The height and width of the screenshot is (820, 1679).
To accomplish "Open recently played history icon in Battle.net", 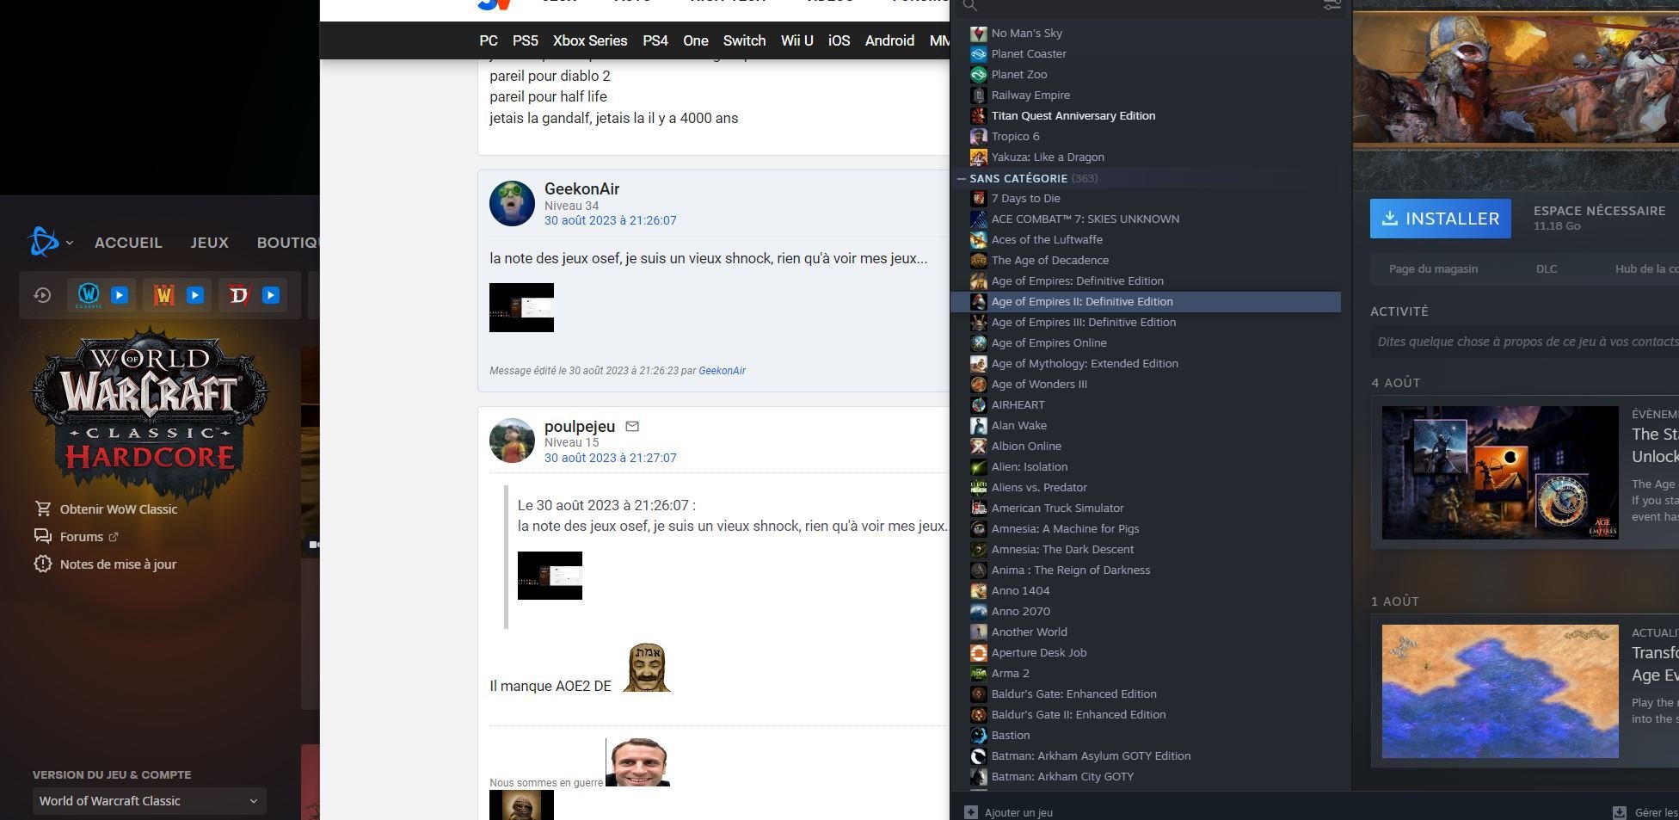I will pyautogui.click(x=42, y=295).
